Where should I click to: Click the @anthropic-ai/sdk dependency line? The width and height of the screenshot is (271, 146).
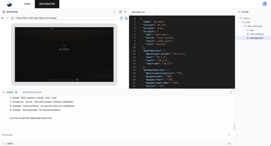click(165, 54)
